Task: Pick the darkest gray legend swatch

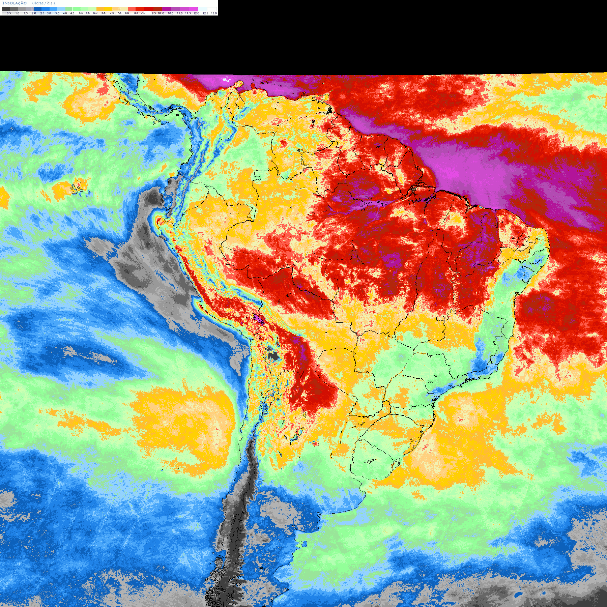Action: (x=6, y=9)
